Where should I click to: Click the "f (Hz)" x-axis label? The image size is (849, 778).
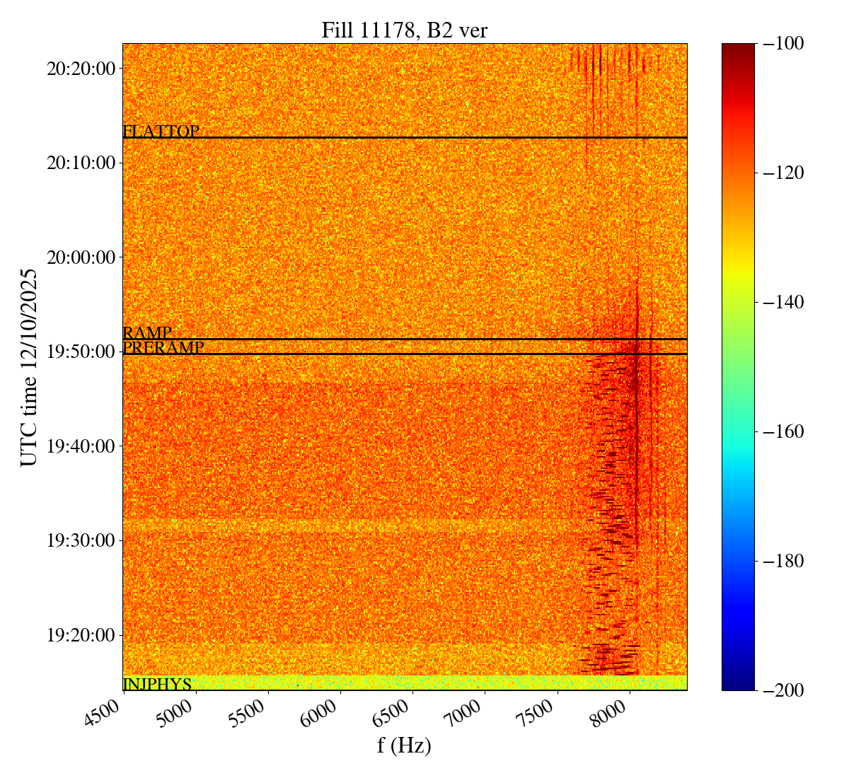tap(404, 745)
